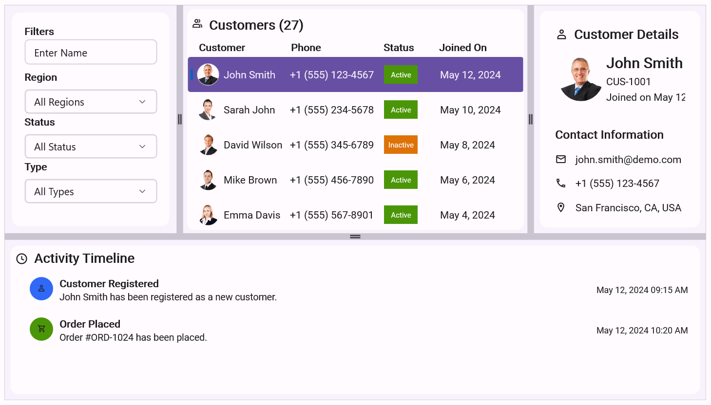Click David Wilson's Inactive status badge
The height and width of the screenshot is (405, 711).
(x=401, y=145)
